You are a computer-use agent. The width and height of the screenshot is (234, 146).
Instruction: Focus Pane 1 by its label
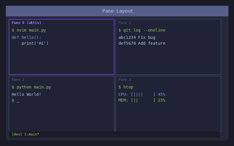[x=125, y=23]
